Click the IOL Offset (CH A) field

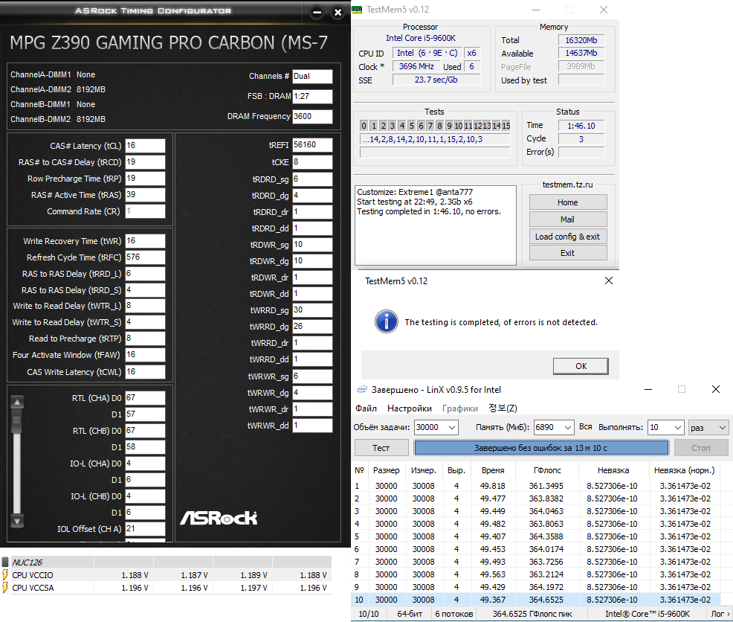point(145,528)
